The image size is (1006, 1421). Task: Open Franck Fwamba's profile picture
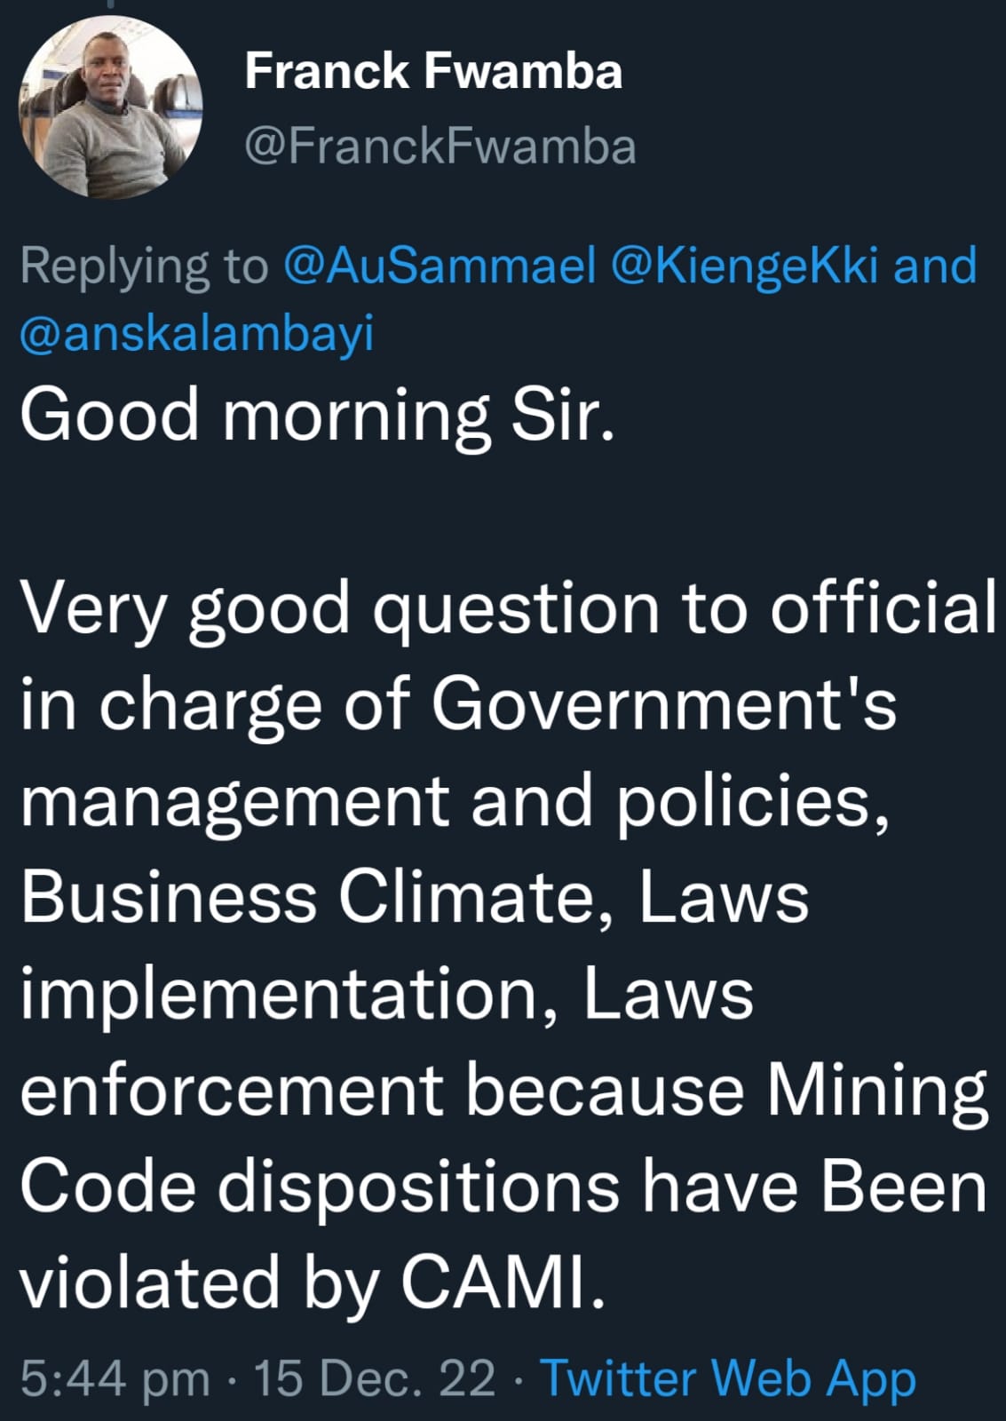point(110,107)
